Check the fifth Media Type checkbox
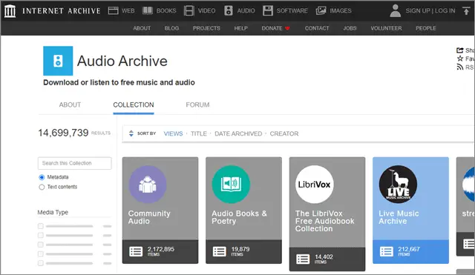 (41, 263)
